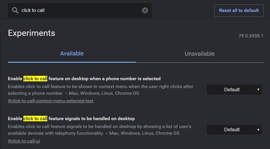This screenshot has height=149, width=270.
Task: Click title 'feature signals to be handled on desktop'
Action: click(x=92, y=119)
